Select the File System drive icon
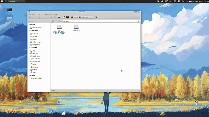 [76, 28]
